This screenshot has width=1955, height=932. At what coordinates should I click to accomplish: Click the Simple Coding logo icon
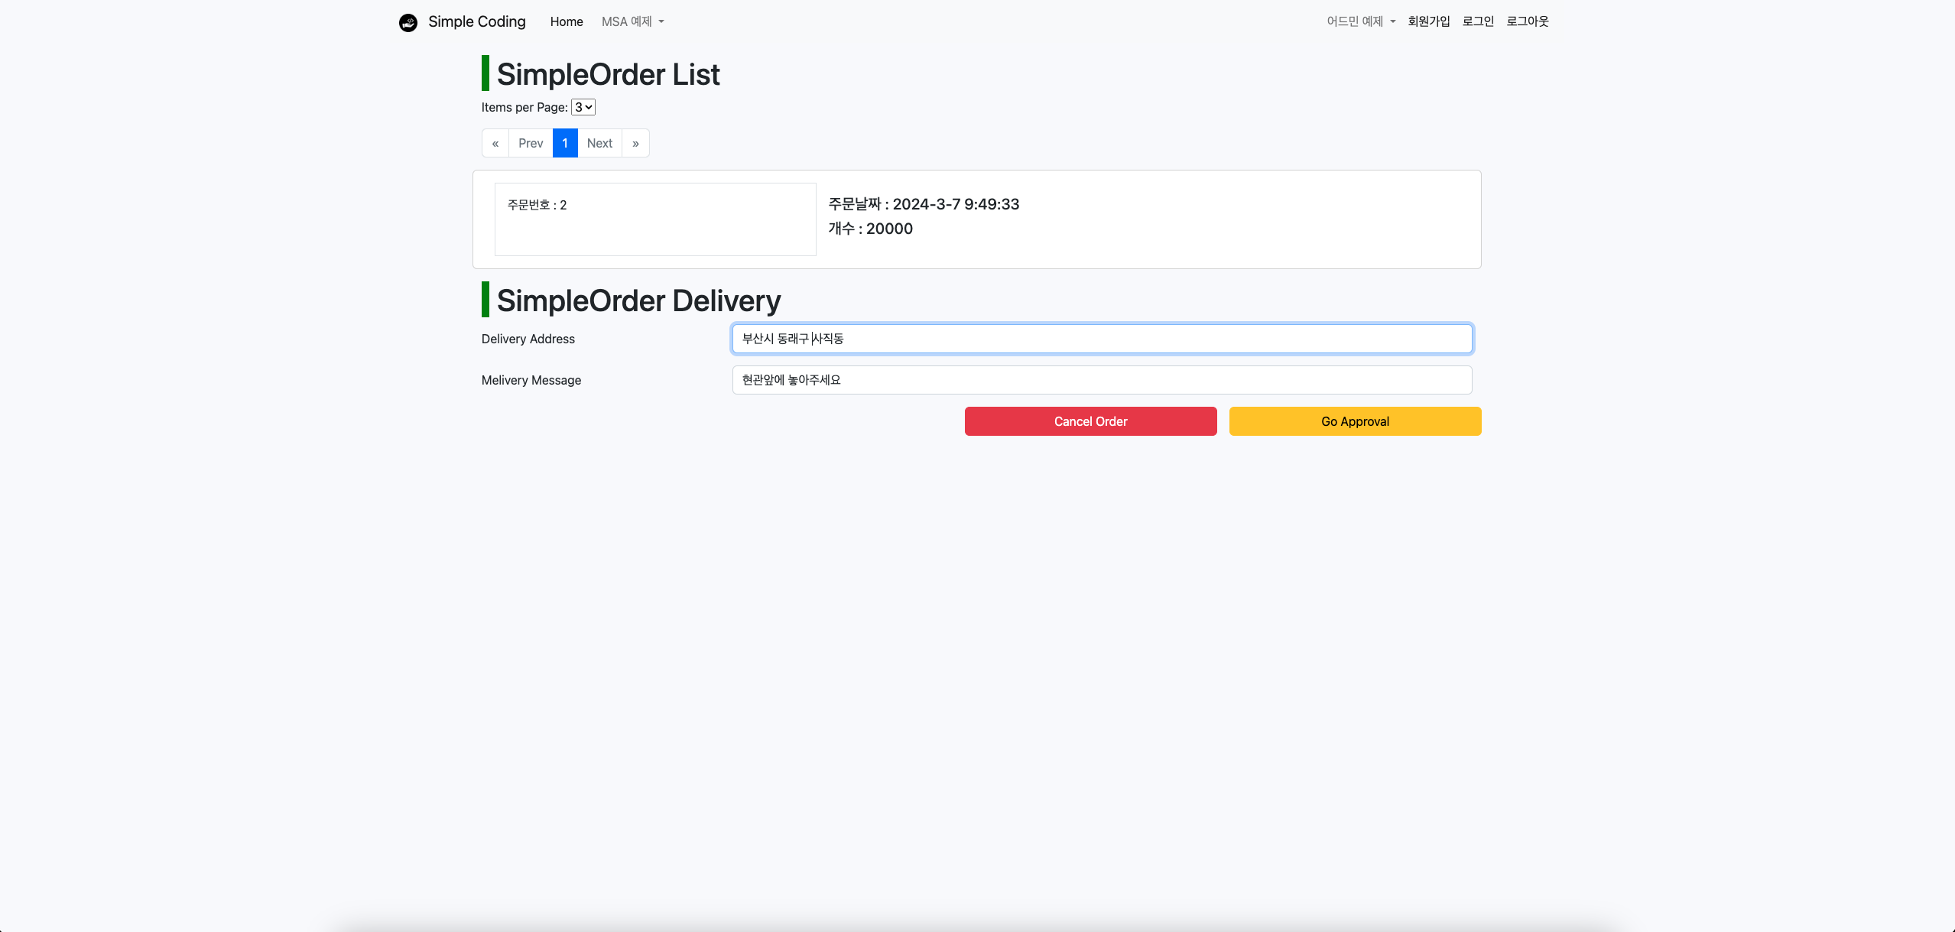click(x=408, y=22)
